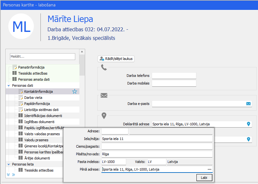Click the map pin in the second address field
258x184 pixels.
coord(248,139)
